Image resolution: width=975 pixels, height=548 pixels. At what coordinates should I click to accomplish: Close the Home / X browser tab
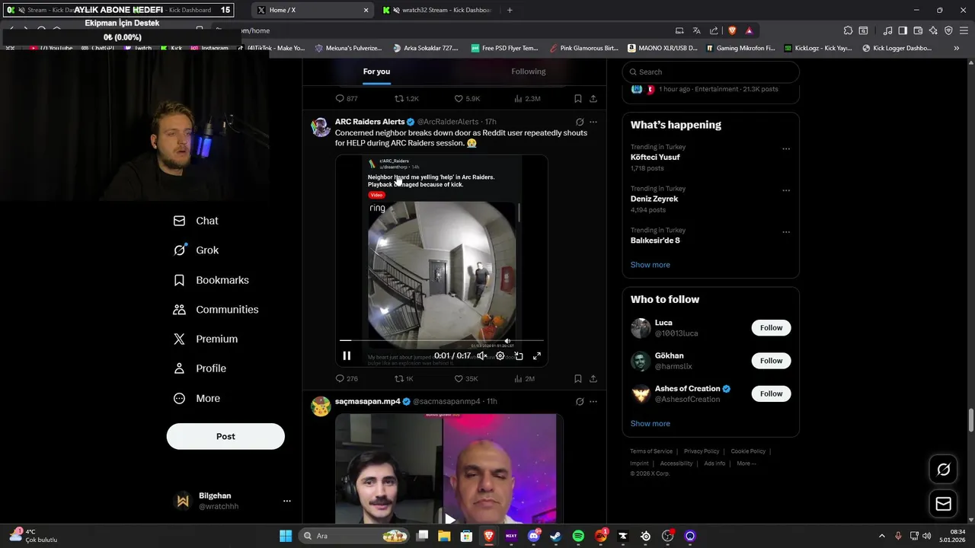pyautogui.click(x=366, y=10)
